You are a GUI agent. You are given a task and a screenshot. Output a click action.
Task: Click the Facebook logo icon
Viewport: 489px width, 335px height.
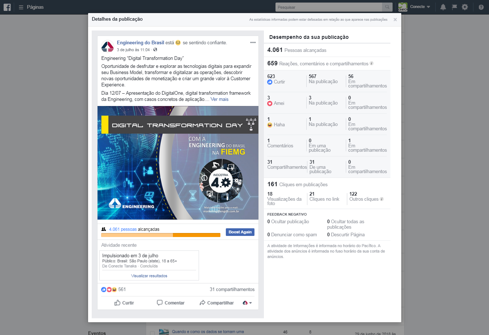click(x=7, y=7)
